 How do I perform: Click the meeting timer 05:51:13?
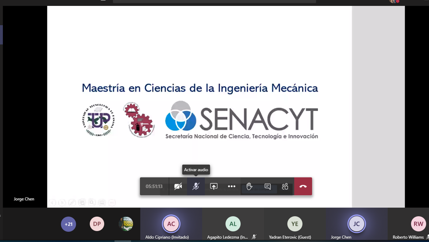click(154, 186)
